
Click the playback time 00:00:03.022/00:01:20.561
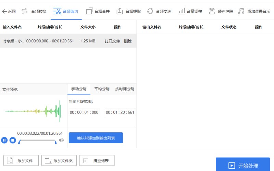point(40,133)
